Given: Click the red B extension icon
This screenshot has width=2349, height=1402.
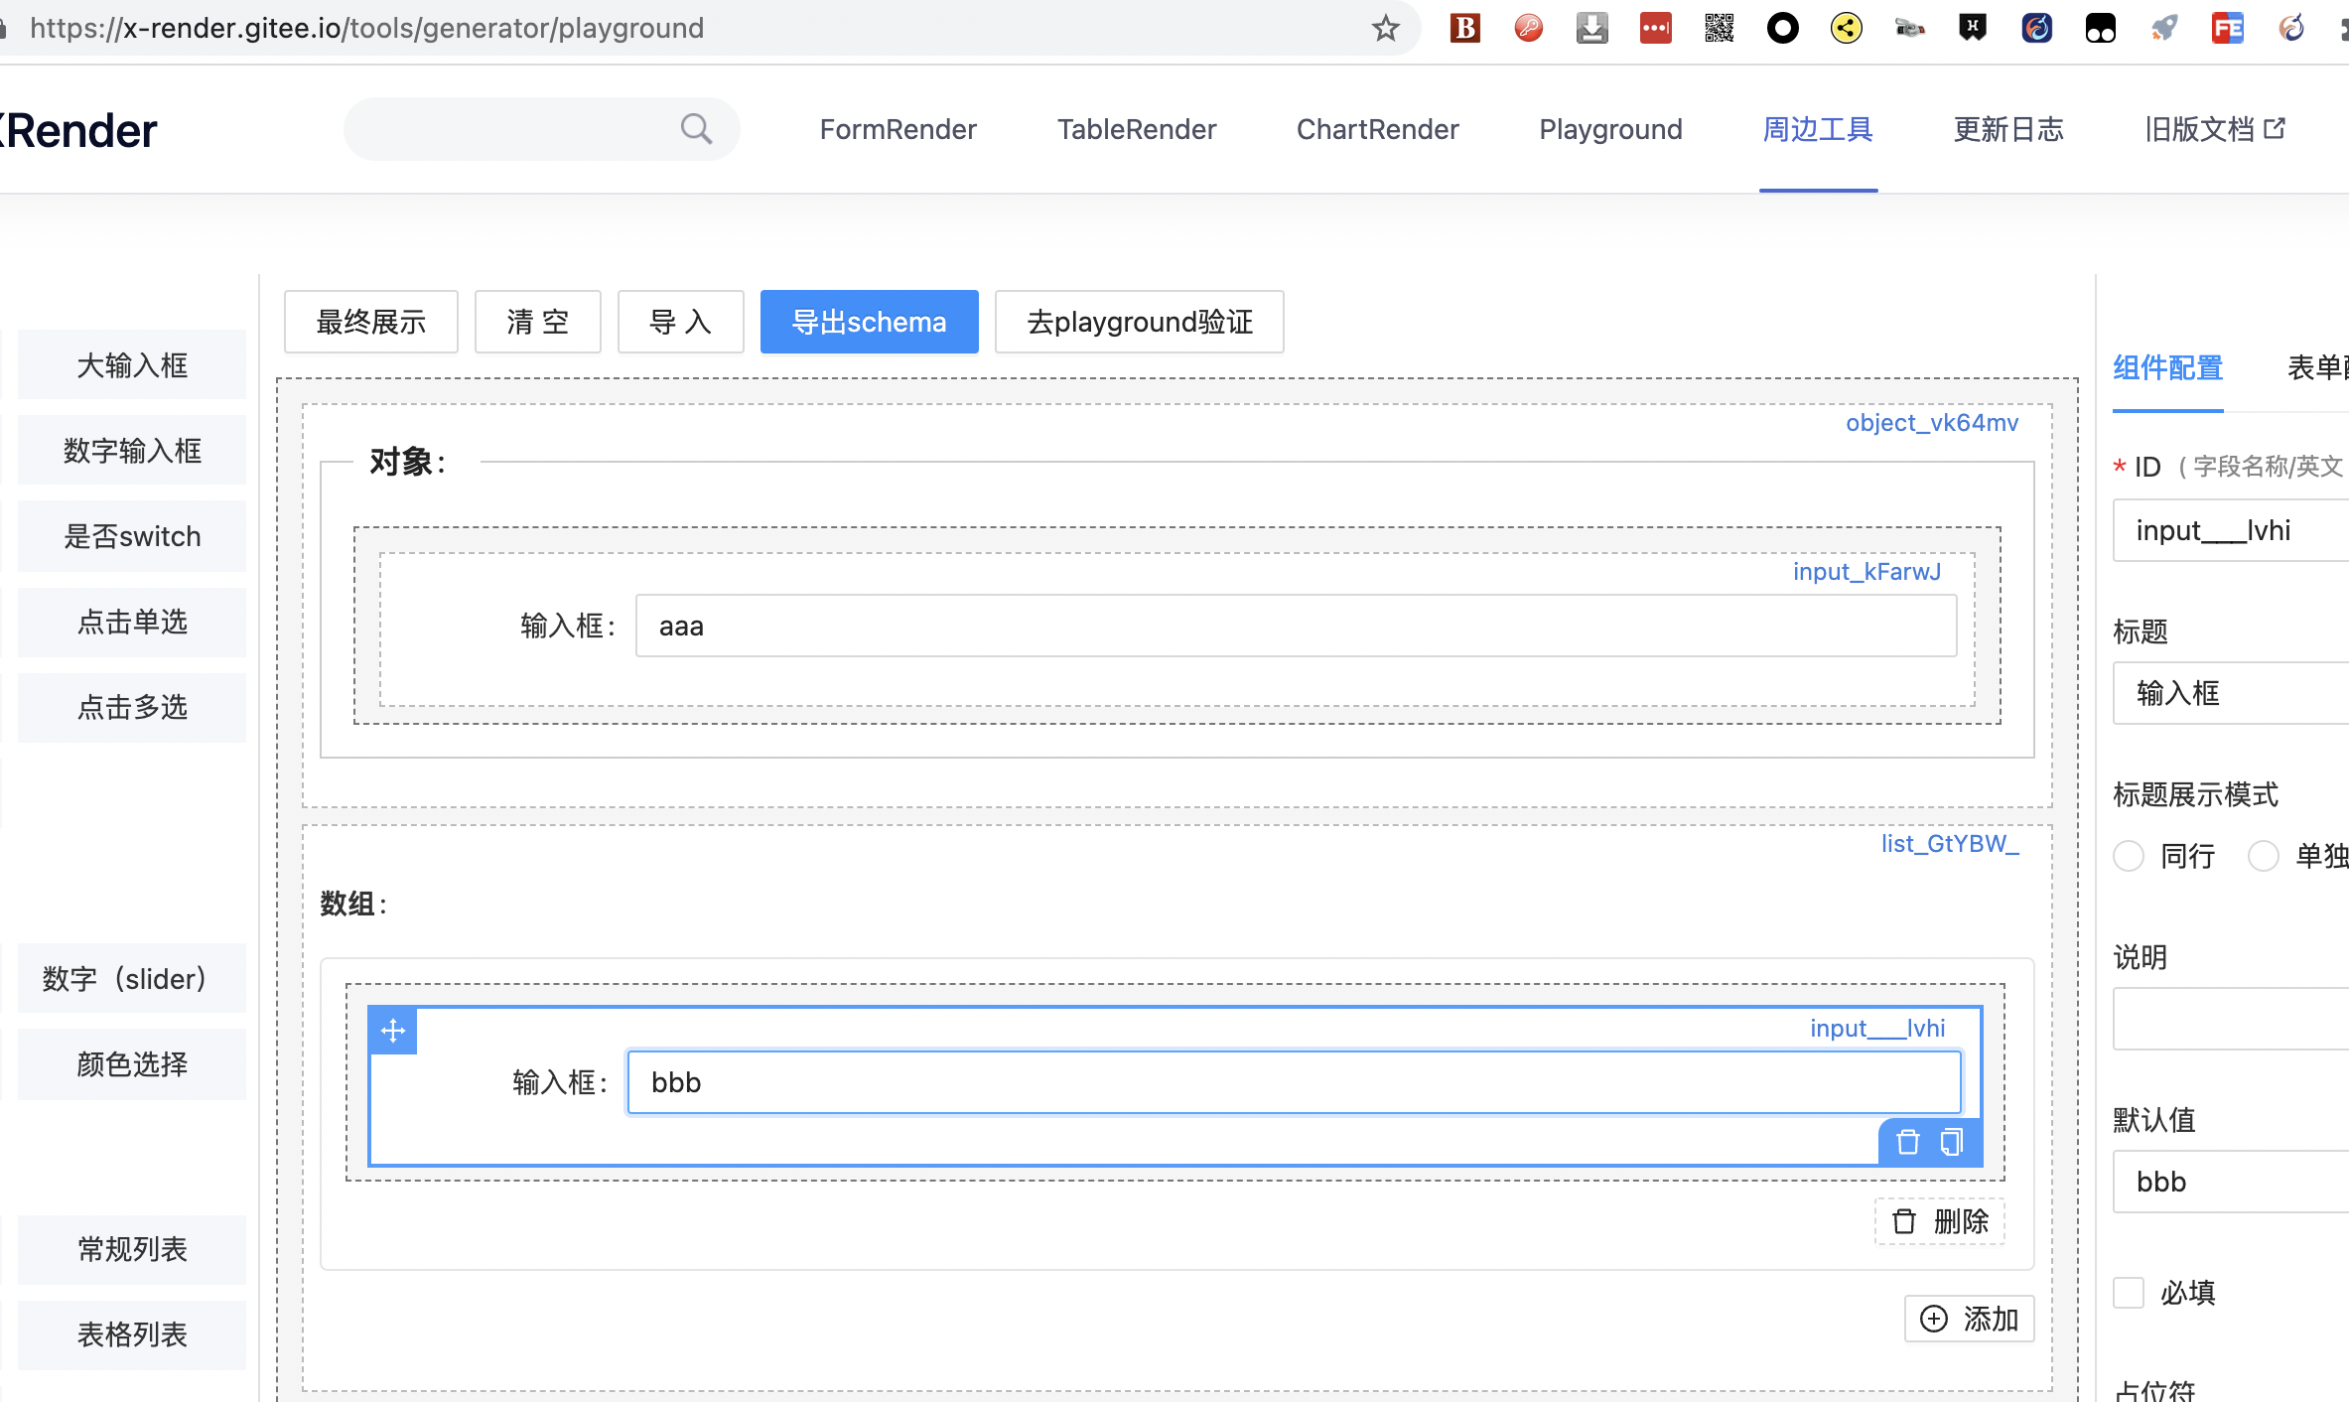Looking at the screenshot, I should 1464,28.
